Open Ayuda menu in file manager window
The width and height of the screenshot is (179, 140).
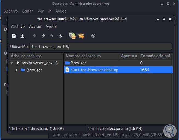point(61,11)
